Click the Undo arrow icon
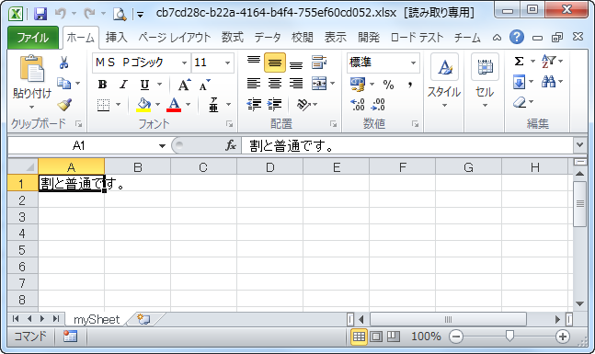Screen dimensions: 595x354 (x=61, y=14)
